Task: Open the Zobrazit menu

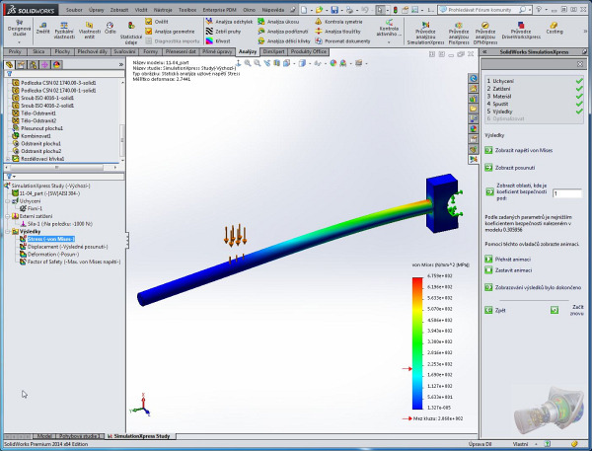Action: click(119, 10)
